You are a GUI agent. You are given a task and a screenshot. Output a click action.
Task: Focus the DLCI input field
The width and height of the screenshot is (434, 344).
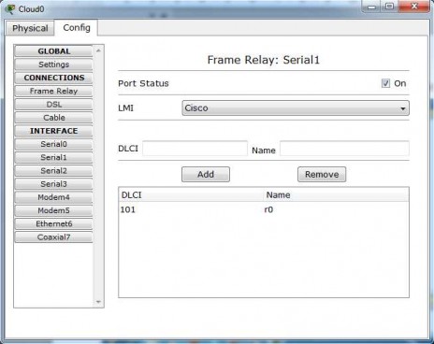click(x=195, y=149)
